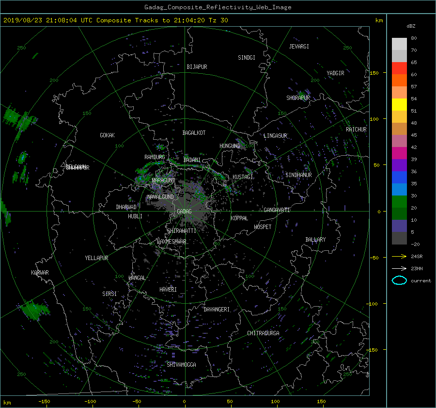Image resolution: width=436 pixels, height=408 pixels.
Task: Select the yellow 51-54 dBZ swatch
Action: coord(399,104)
